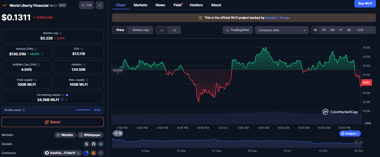This screenshot has height=157, width=380.
Task: Select the 7D time range
Action: pyautogui.click(x=324, y=30)
